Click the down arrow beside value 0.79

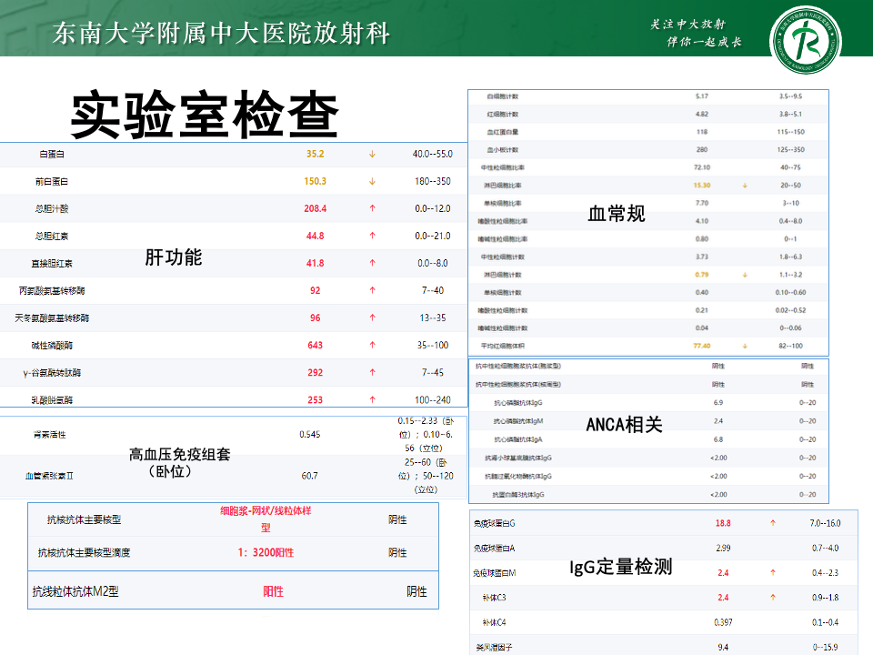pyautogui.click(x=745, y=275)
